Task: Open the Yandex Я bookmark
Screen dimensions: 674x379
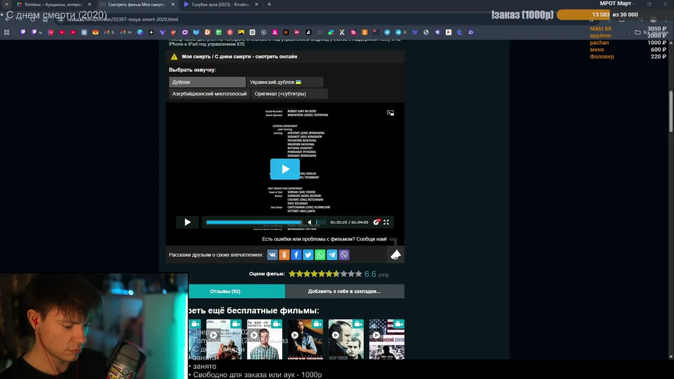Action: tap(230, 32)
